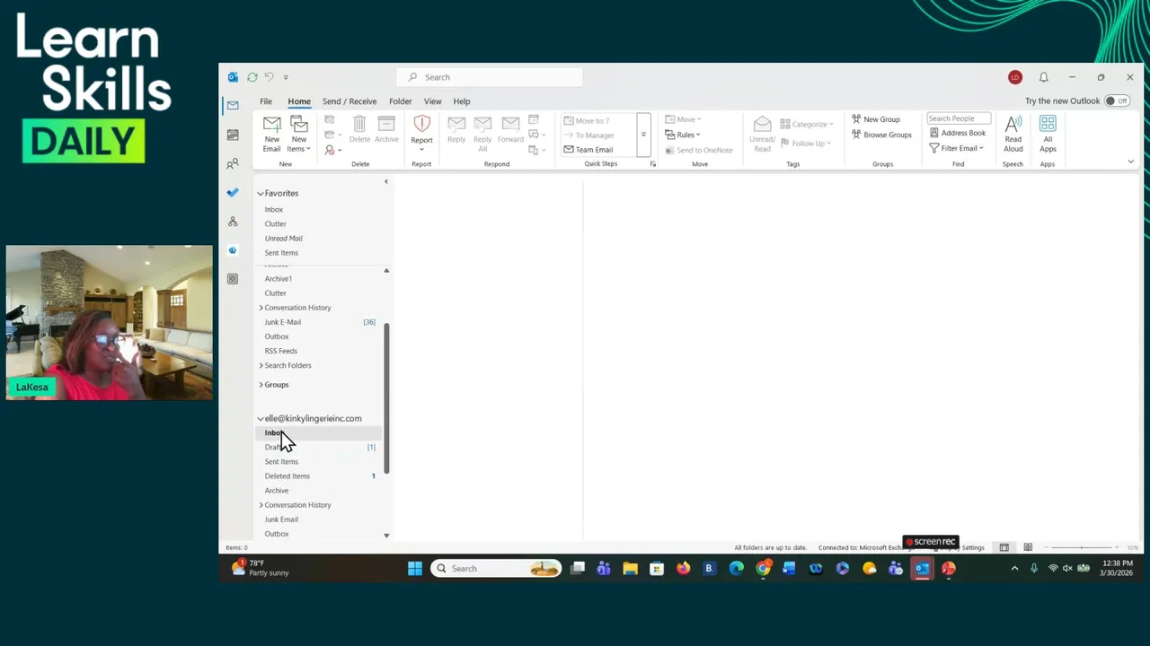
Task: Expand the Quick Steps gallery
Action: point(643,135)
